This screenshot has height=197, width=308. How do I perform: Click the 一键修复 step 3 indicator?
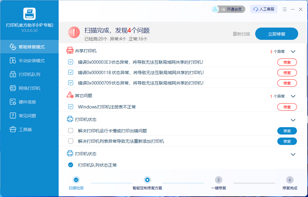pos(218,180)
